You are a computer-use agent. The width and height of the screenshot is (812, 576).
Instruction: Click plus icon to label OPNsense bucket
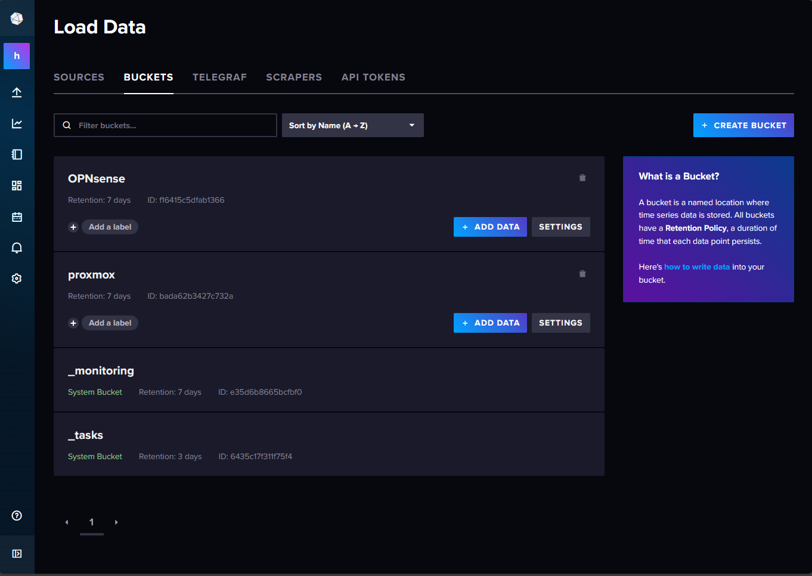pyautogui.click(x=73, y=227)
